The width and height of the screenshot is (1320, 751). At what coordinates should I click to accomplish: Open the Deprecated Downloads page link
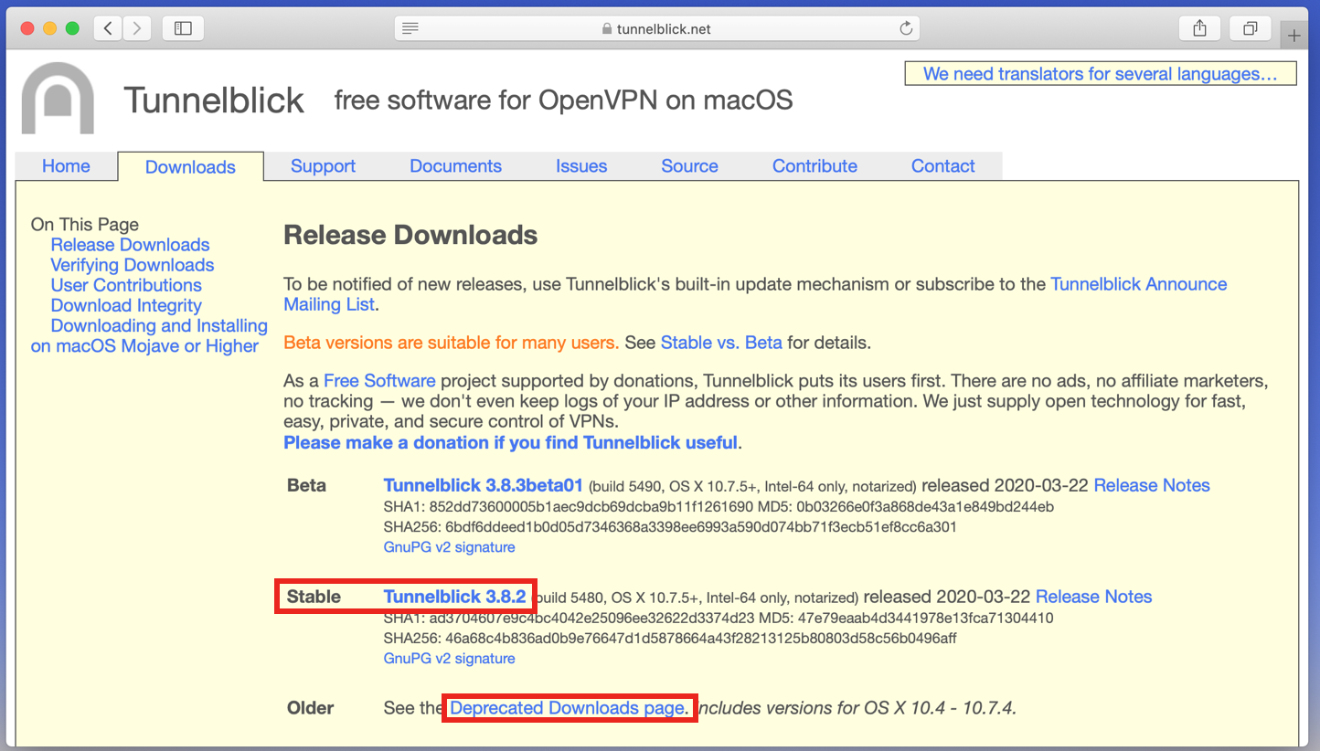tap(568, 708)
